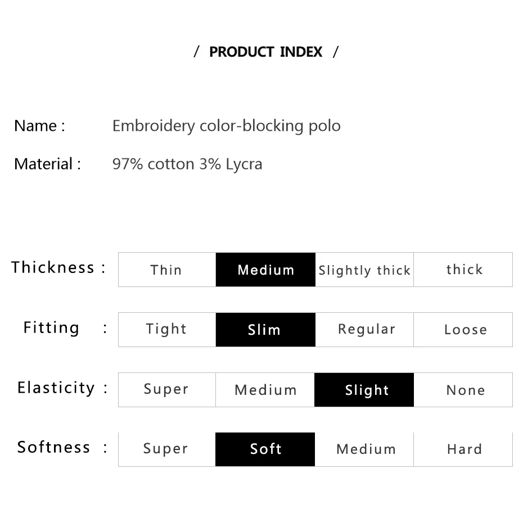Choose the Slightly thick option
This screenshot has width=523, height=519.
(x=364, y=270)
